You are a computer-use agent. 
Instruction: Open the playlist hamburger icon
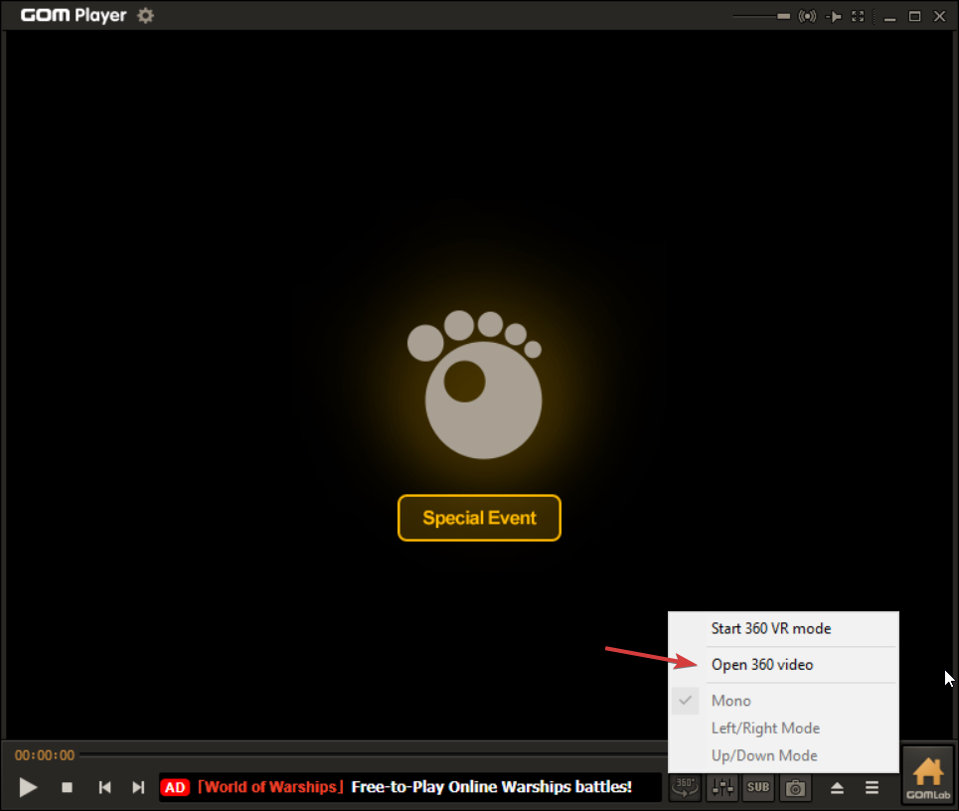873,788
